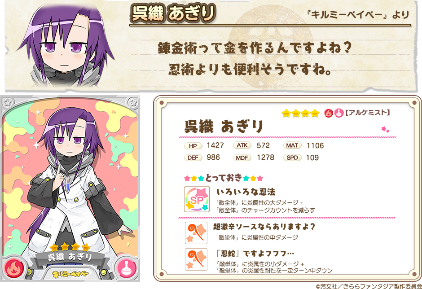Click the small pink stars decoration
The height and width of the screenshot is (289, 422).
(x=385, y=130)
